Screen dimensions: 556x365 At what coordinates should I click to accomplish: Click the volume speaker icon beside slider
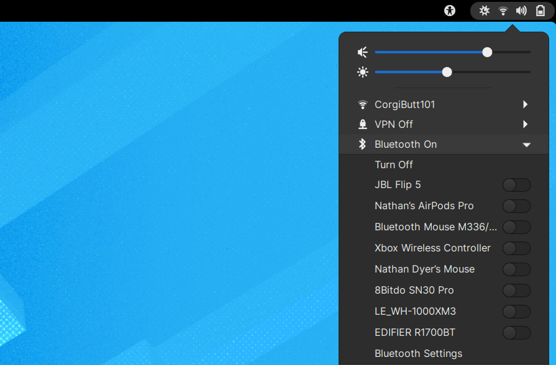362,52
